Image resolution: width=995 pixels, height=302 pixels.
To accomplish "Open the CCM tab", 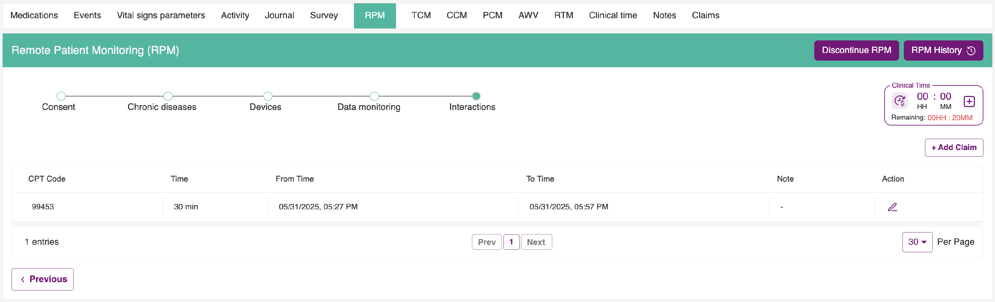I will pyautogui.click(x=457, y=16).
